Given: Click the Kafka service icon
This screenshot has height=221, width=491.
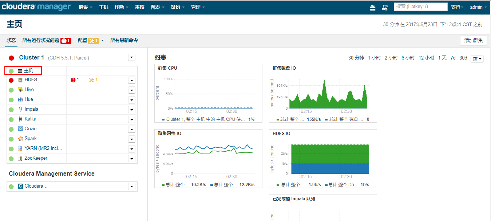Looking at the screenshot, I should (20, 119).
